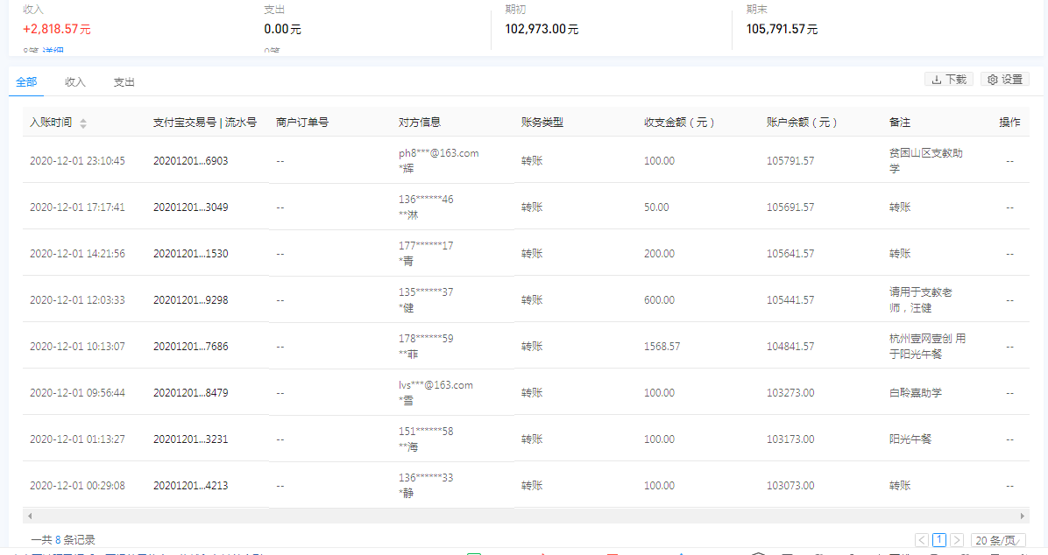The image size is (1048, 555).
Task: Click the pink taskbar icon at screen bottom
Action: click(x=543, y=552)
